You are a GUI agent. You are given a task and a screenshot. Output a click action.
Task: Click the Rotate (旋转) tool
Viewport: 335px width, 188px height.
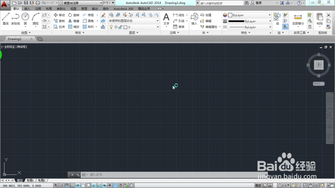pyautogui.click(x=74, y=15)
